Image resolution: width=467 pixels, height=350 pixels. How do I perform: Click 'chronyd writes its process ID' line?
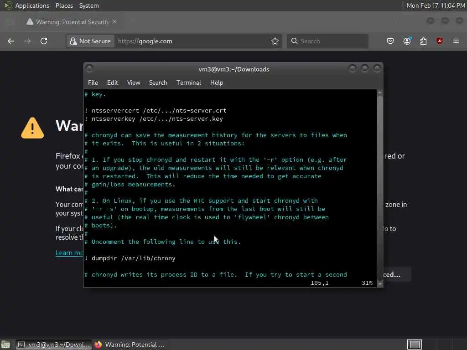pos(216,274)
